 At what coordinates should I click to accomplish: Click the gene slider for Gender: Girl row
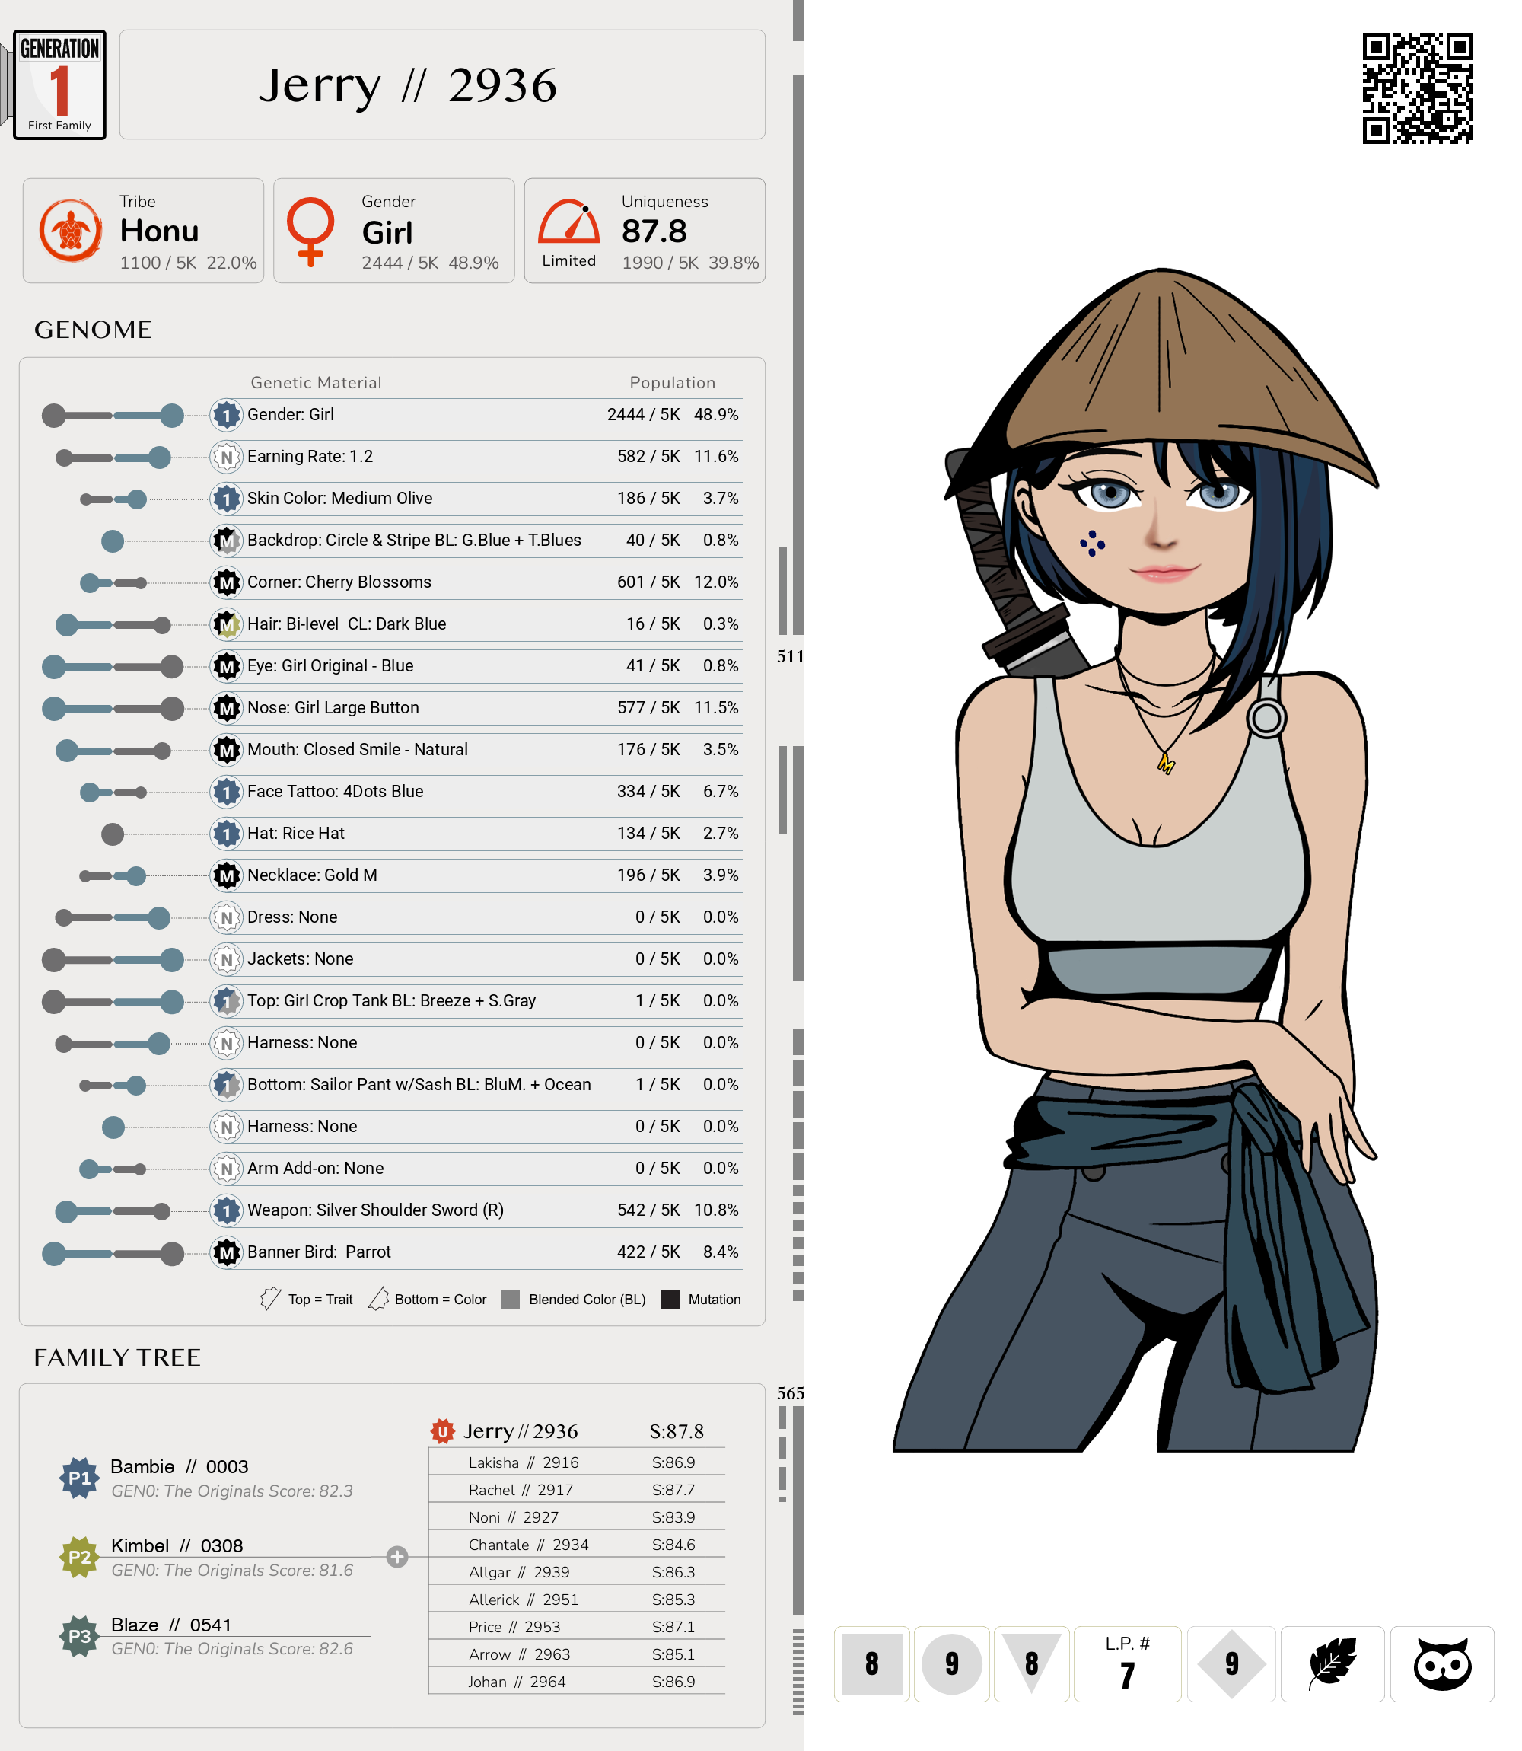tap(113, 416)
